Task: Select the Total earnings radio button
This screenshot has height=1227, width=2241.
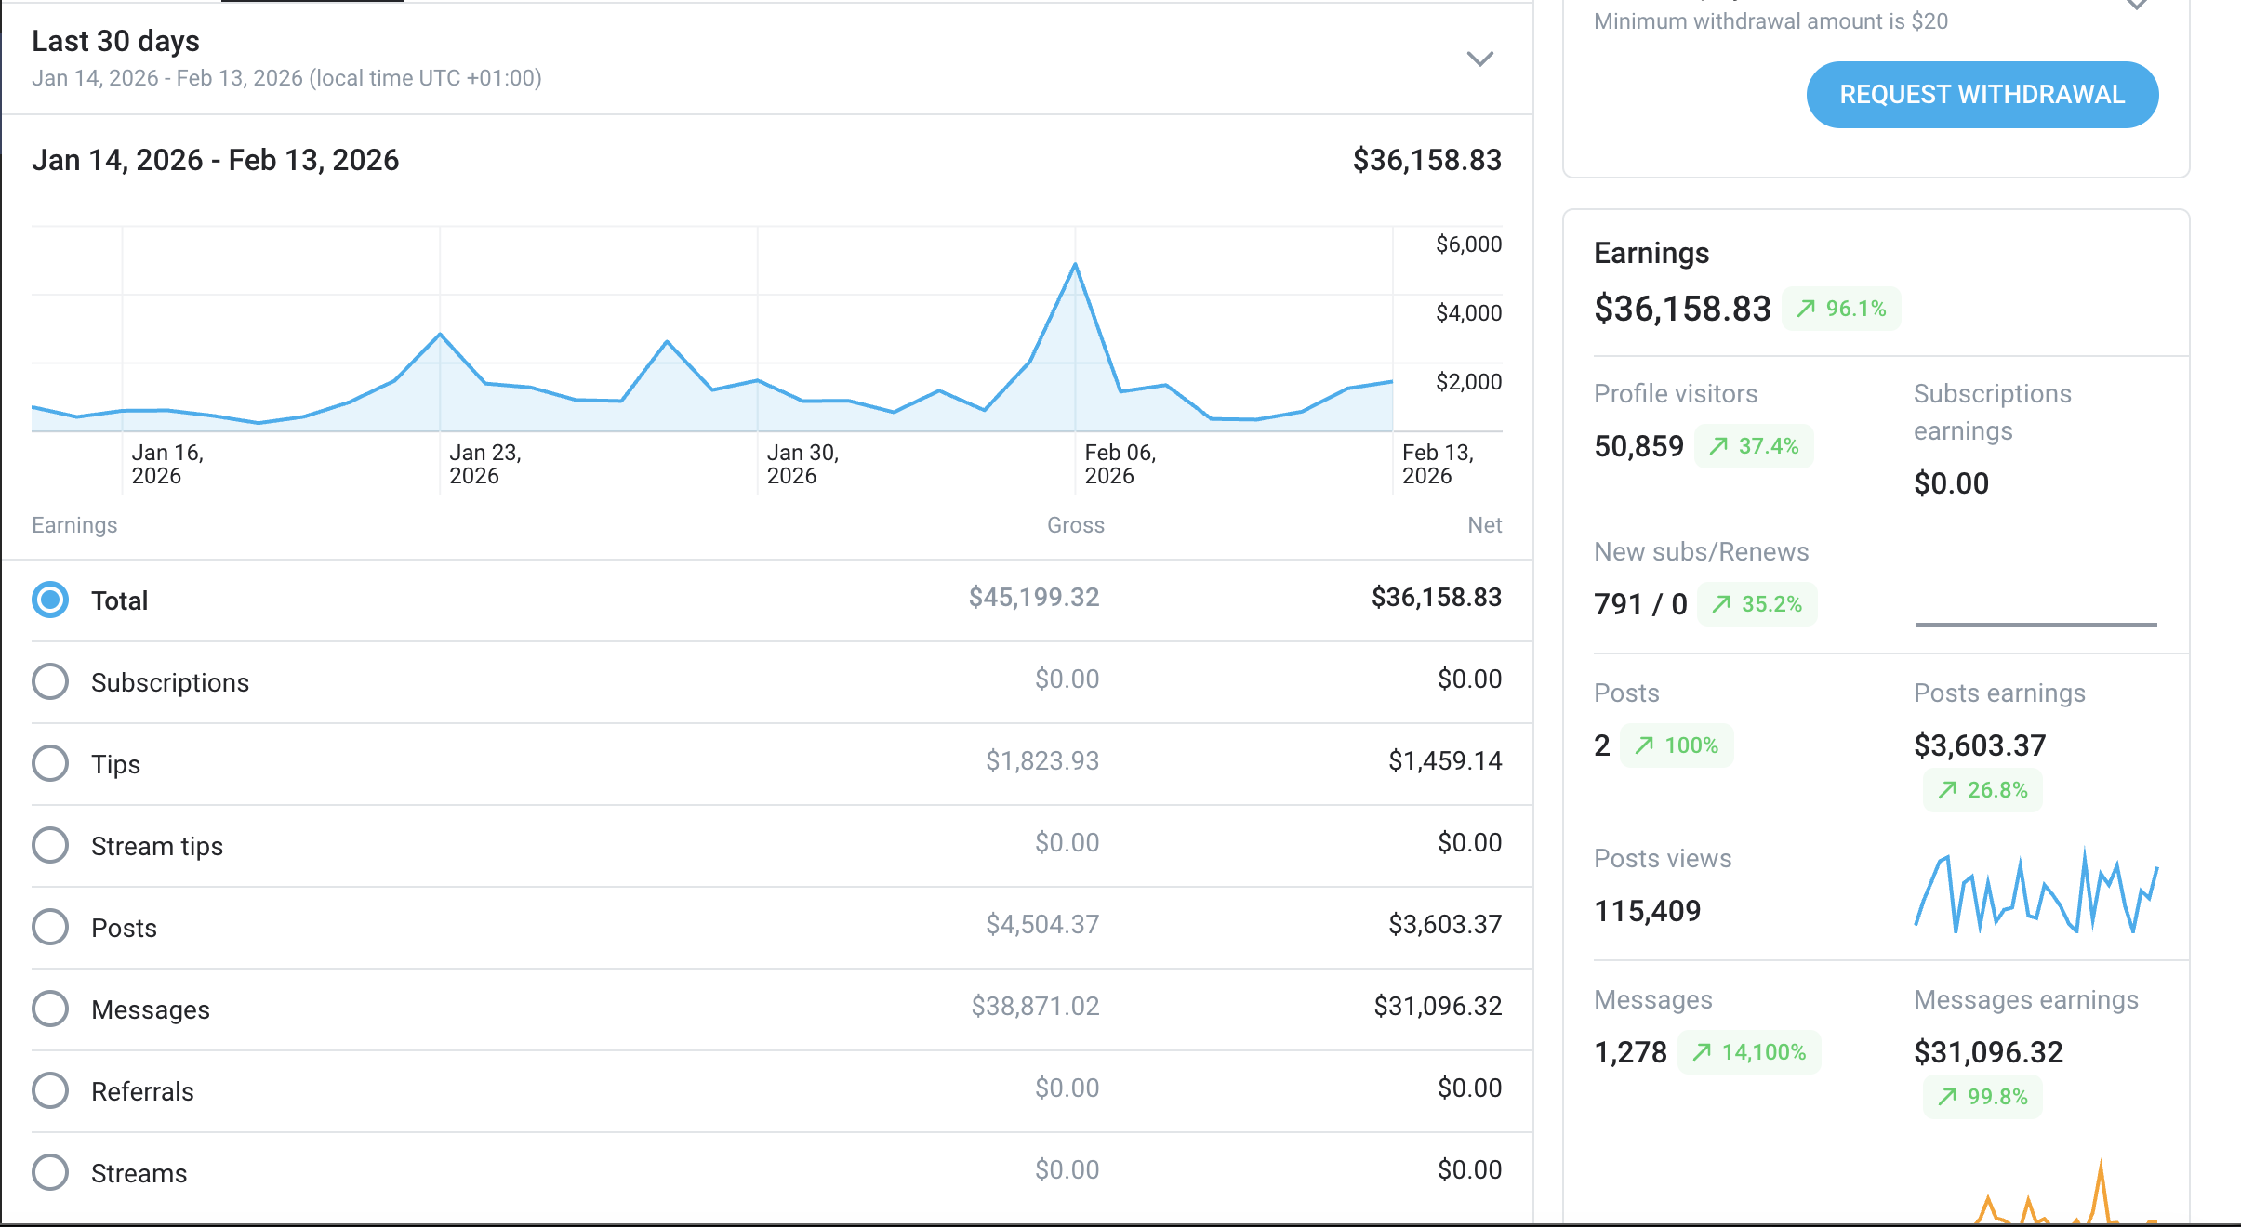Action: (x=50, y=600)
